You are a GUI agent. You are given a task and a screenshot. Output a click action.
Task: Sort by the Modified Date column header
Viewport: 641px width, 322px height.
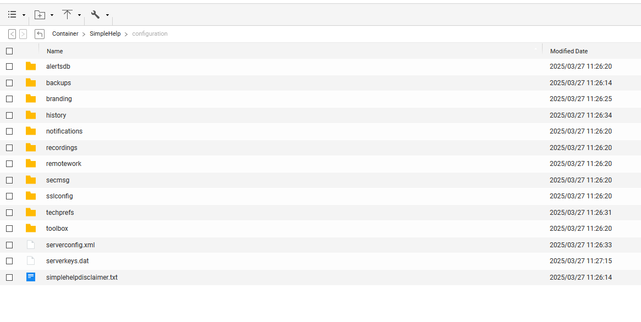[568, 51]
